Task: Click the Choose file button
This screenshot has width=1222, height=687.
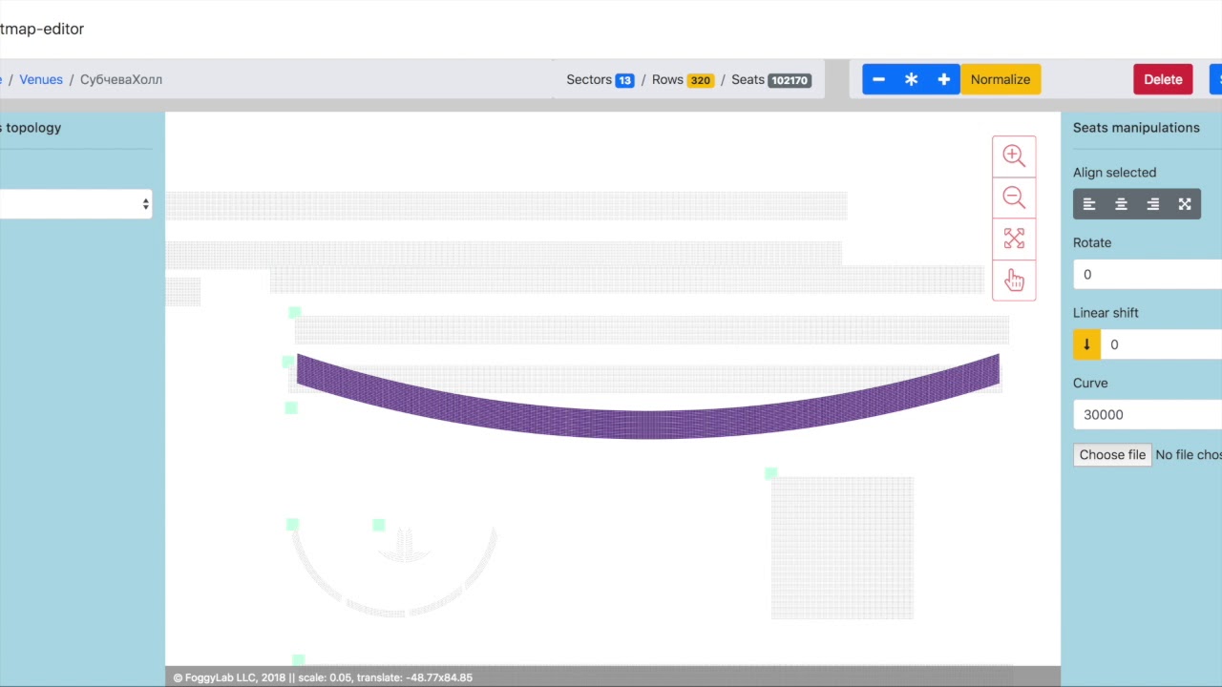Action: coord(1112,455)
